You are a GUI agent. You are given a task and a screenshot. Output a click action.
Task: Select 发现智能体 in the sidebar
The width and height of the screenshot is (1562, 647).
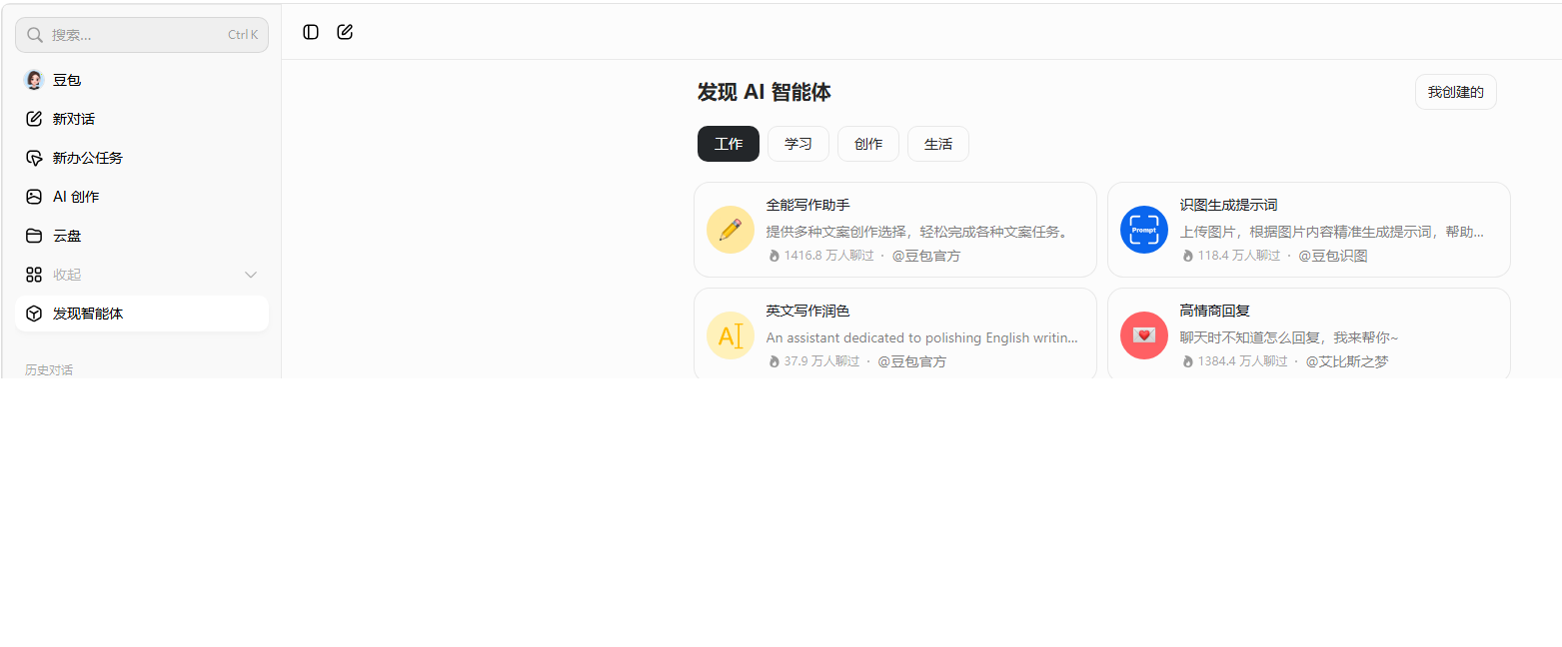coord(142,314)
